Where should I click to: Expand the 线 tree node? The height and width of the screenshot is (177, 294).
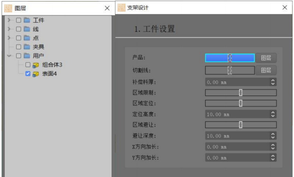[9, 29]
